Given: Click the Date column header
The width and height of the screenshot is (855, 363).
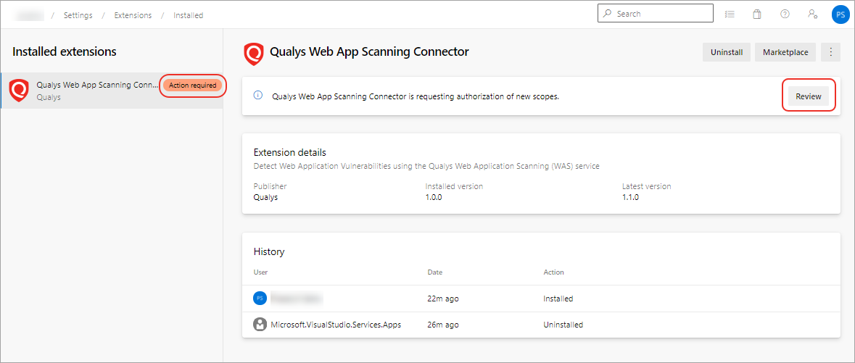Looking at the screenshot, I should [434, 272].
